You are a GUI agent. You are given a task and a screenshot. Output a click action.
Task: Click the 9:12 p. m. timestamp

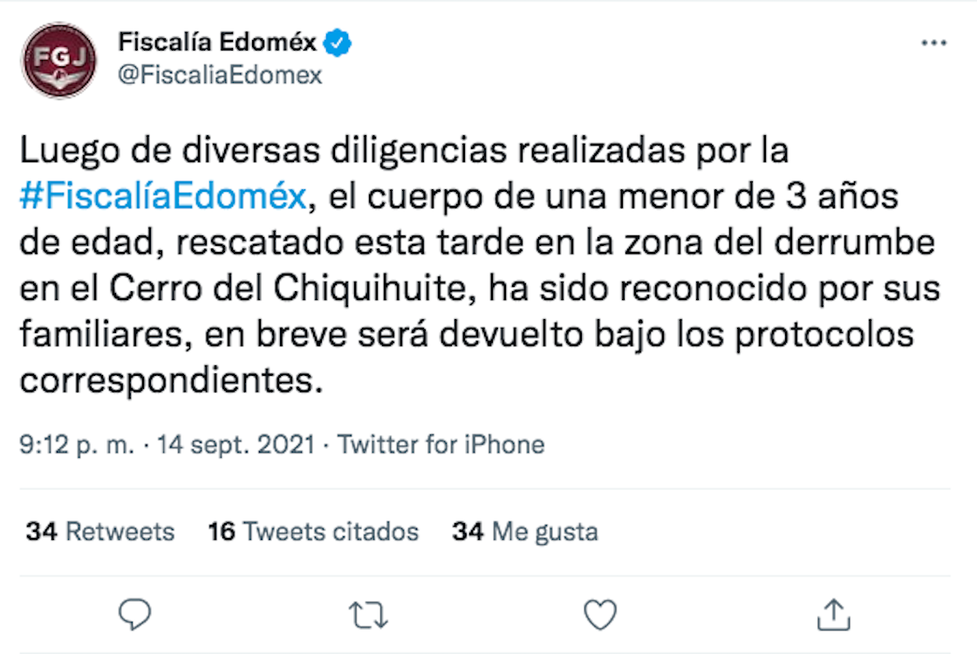tap(77, 445)
